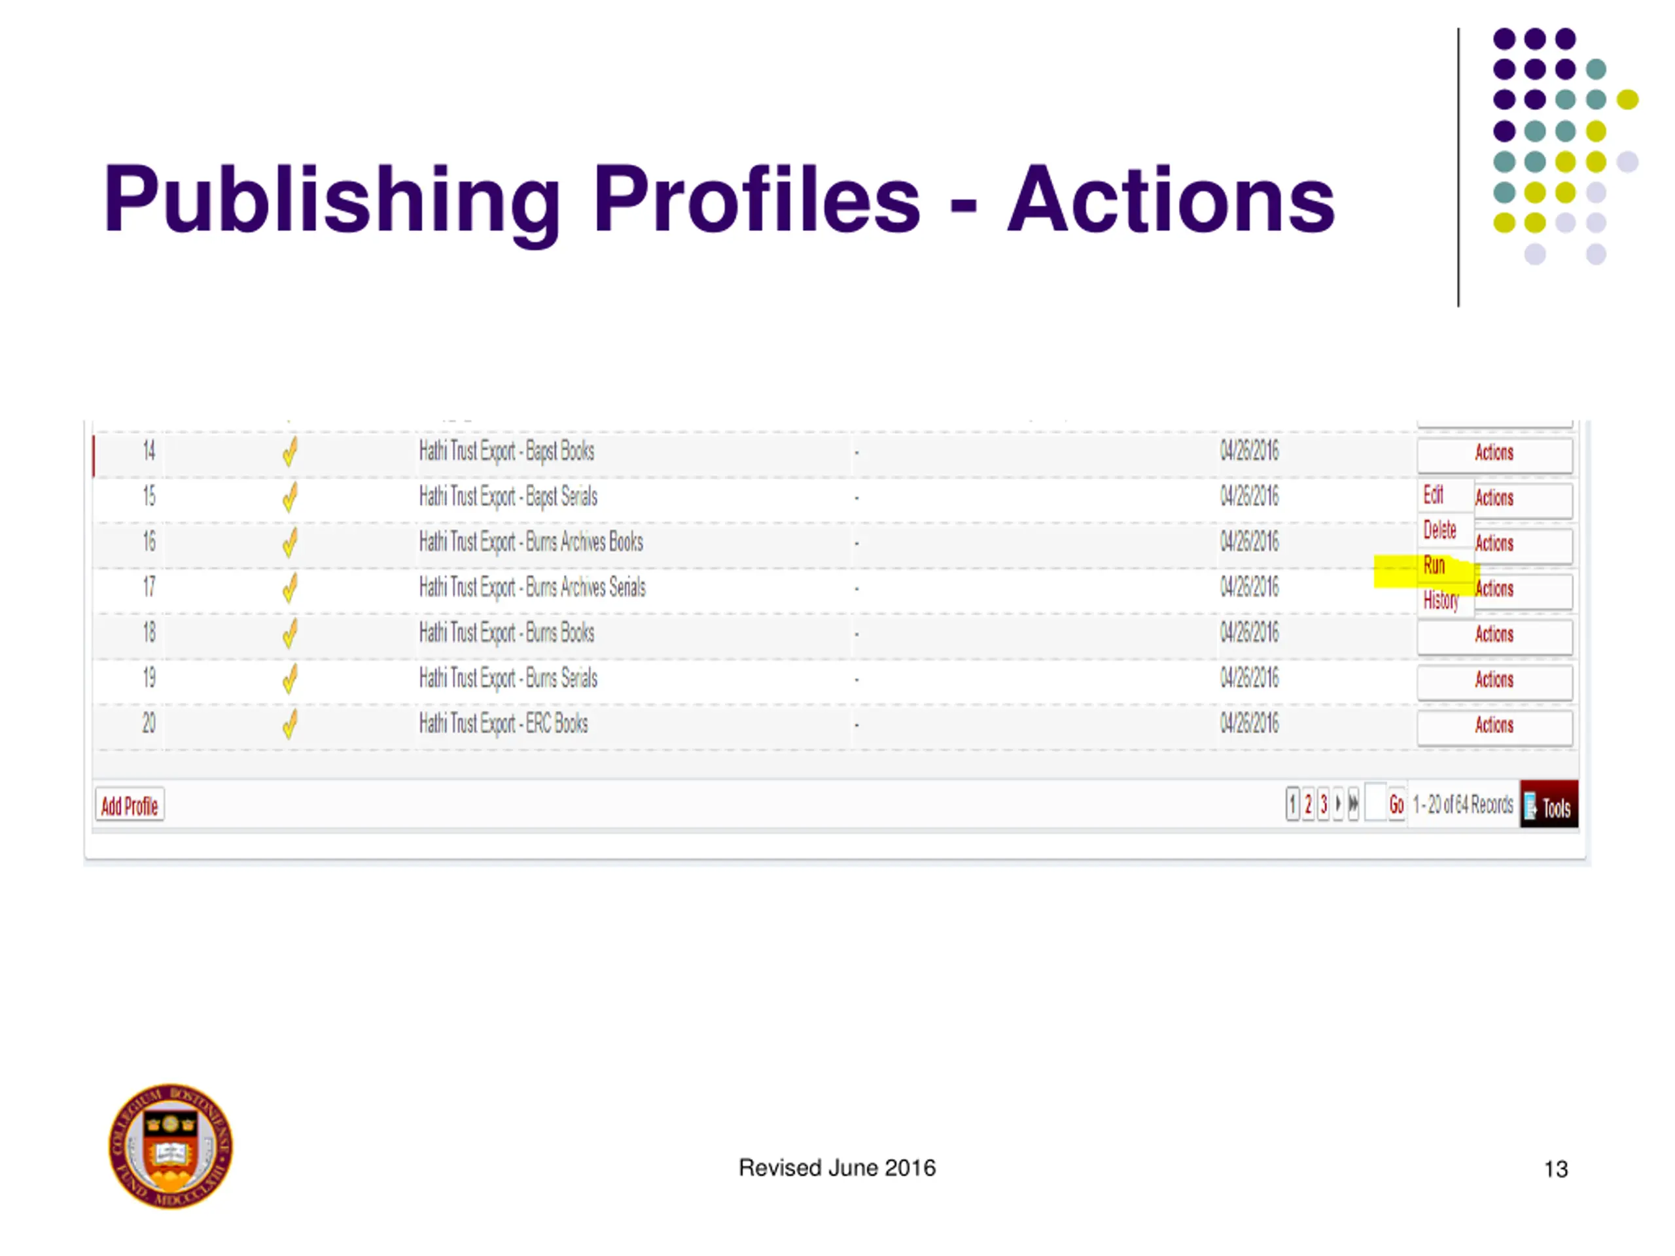Click active checkmark for row 16

[x=290, y=543]
